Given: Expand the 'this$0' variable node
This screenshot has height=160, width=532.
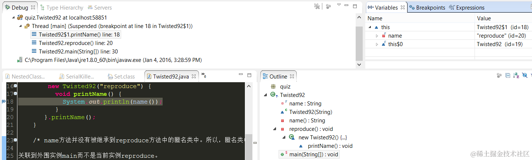Looking at the screenshot, I should click(x=377, y=44).
